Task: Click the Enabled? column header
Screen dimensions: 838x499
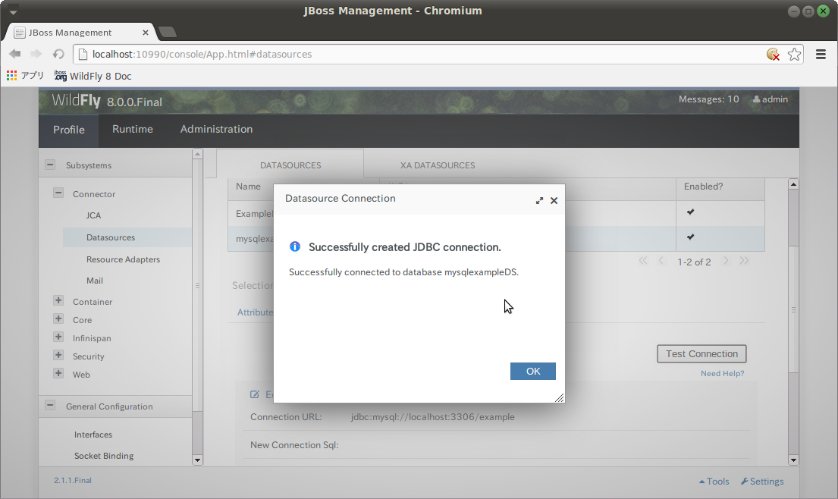Action: pyautogui.click(x=703, y=187)
